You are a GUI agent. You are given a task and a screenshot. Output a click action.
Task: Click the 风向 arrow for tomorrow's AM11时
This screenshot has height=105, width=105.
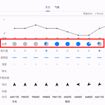99,84
